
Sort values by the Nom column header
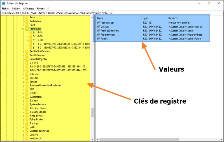click(x=119, y=18)
